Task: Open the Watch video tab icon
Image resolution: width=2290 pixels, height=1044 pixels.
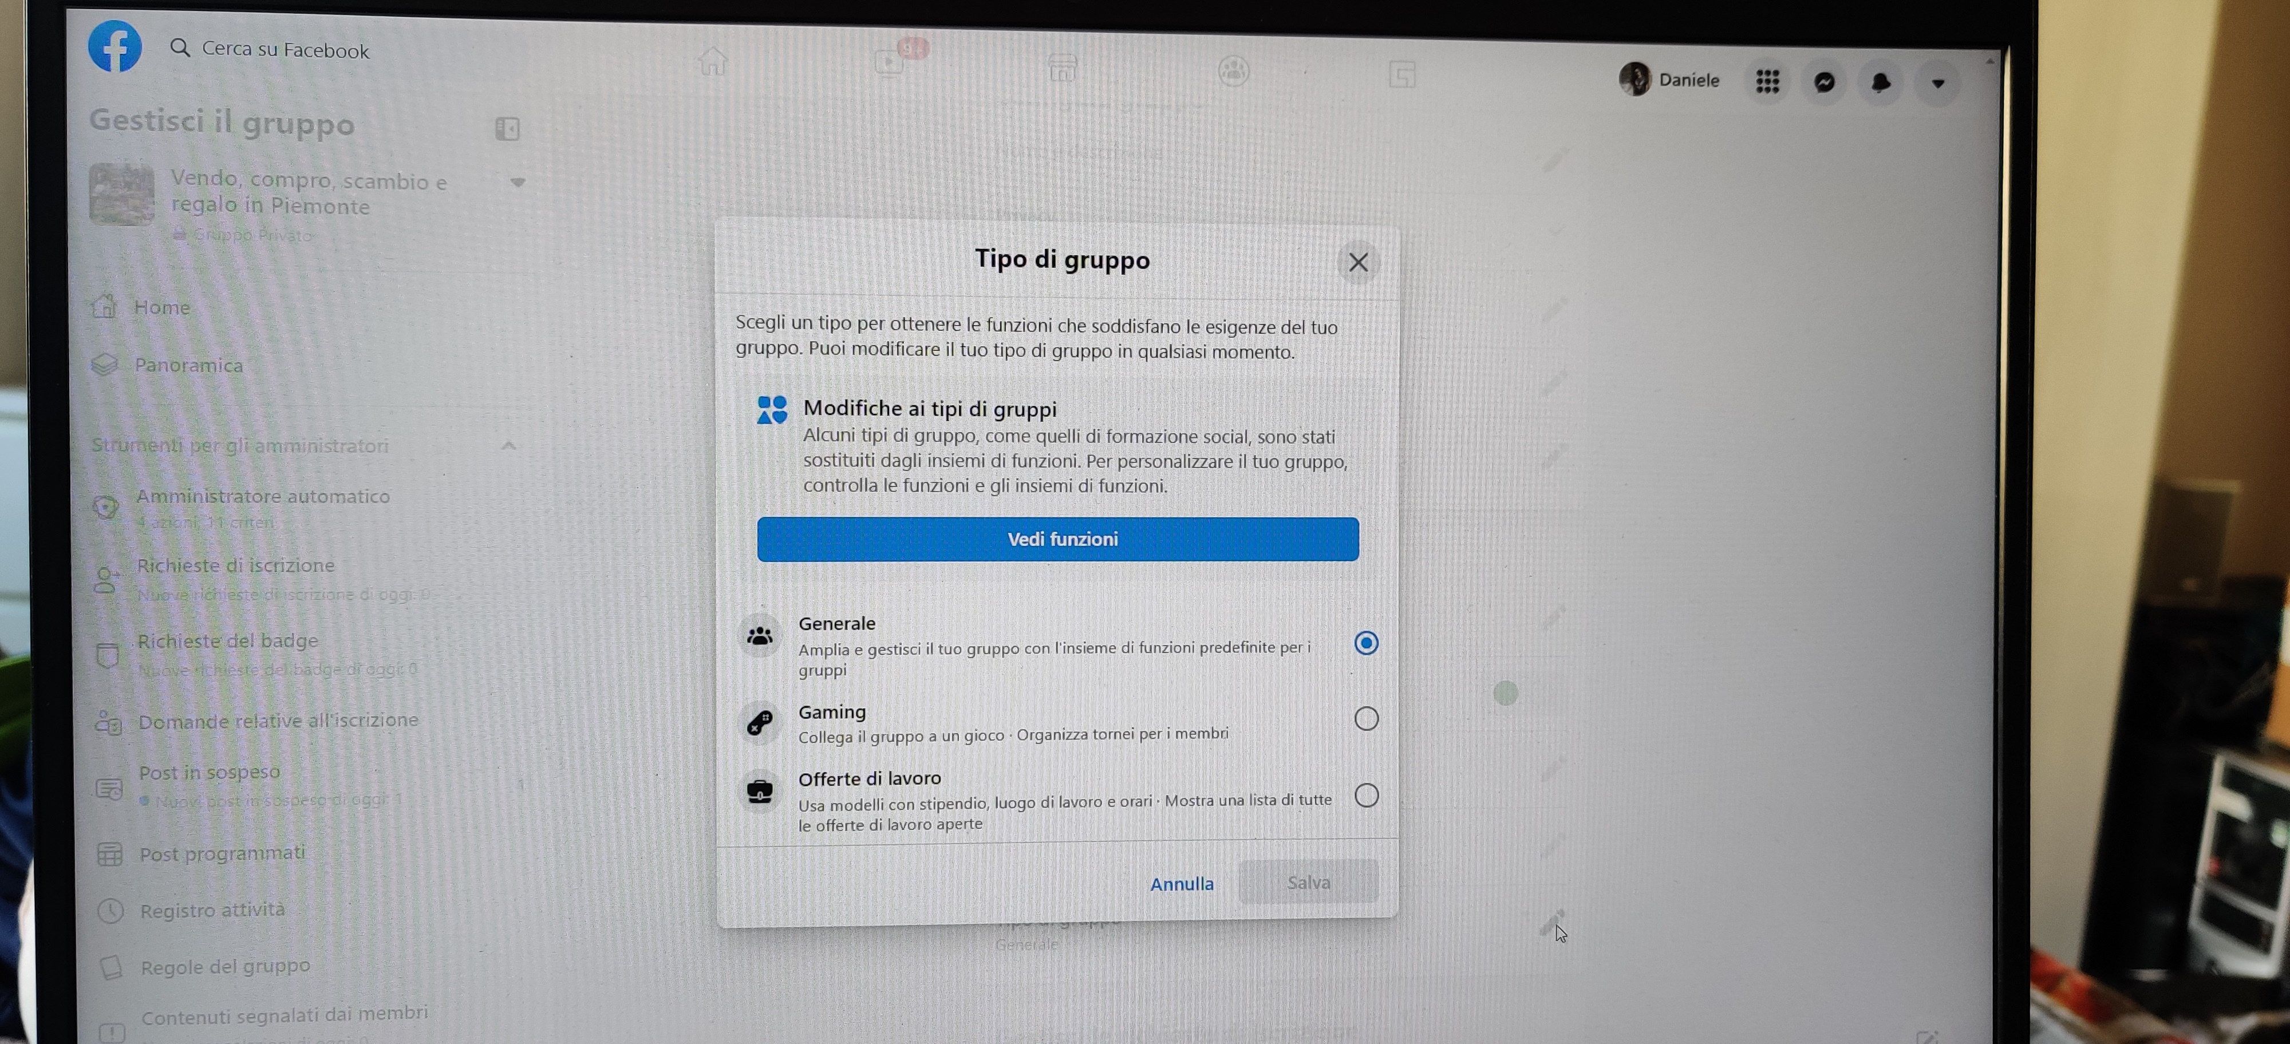Action: [x=889, y=62]
